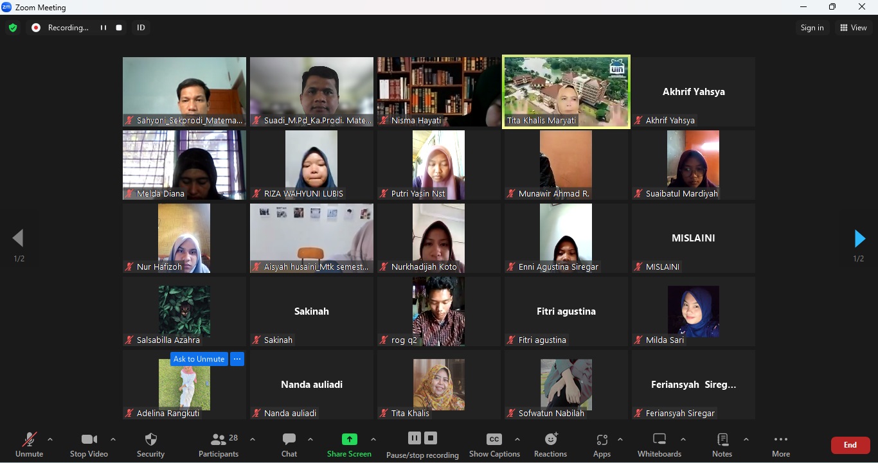The image size is (878, 463).
Task: Open the Security shield options
Action: [x=151, y=444]
